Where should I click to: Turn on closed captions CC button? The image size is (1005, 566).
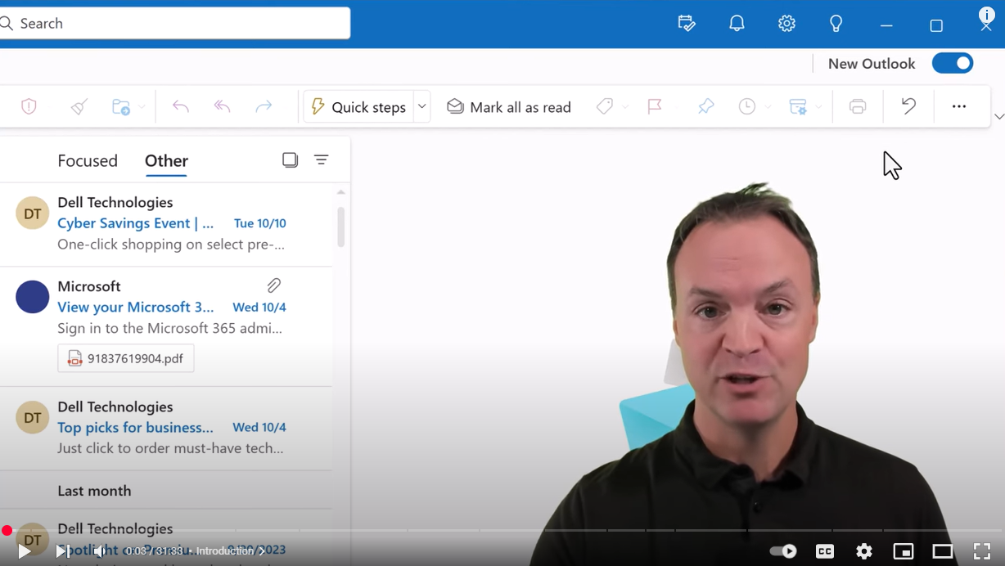(825, 551)
